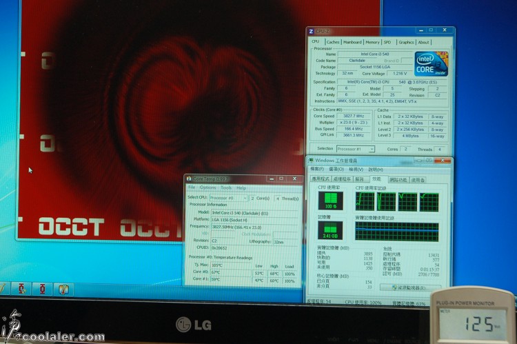
Task: Click the Task Manager title bar icon
Action: pos(311,161)
